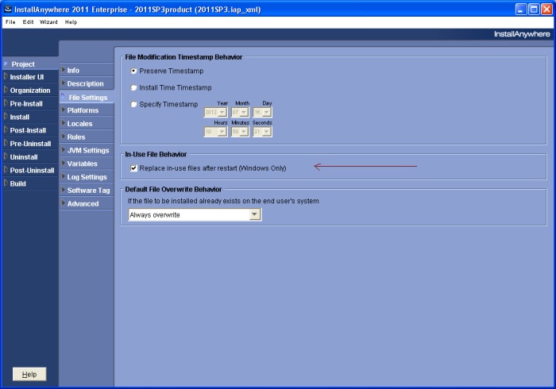556x389 pixels.
Task: Go to the Locales subtab
Action: pyautogui.click(x=87, y=124)
